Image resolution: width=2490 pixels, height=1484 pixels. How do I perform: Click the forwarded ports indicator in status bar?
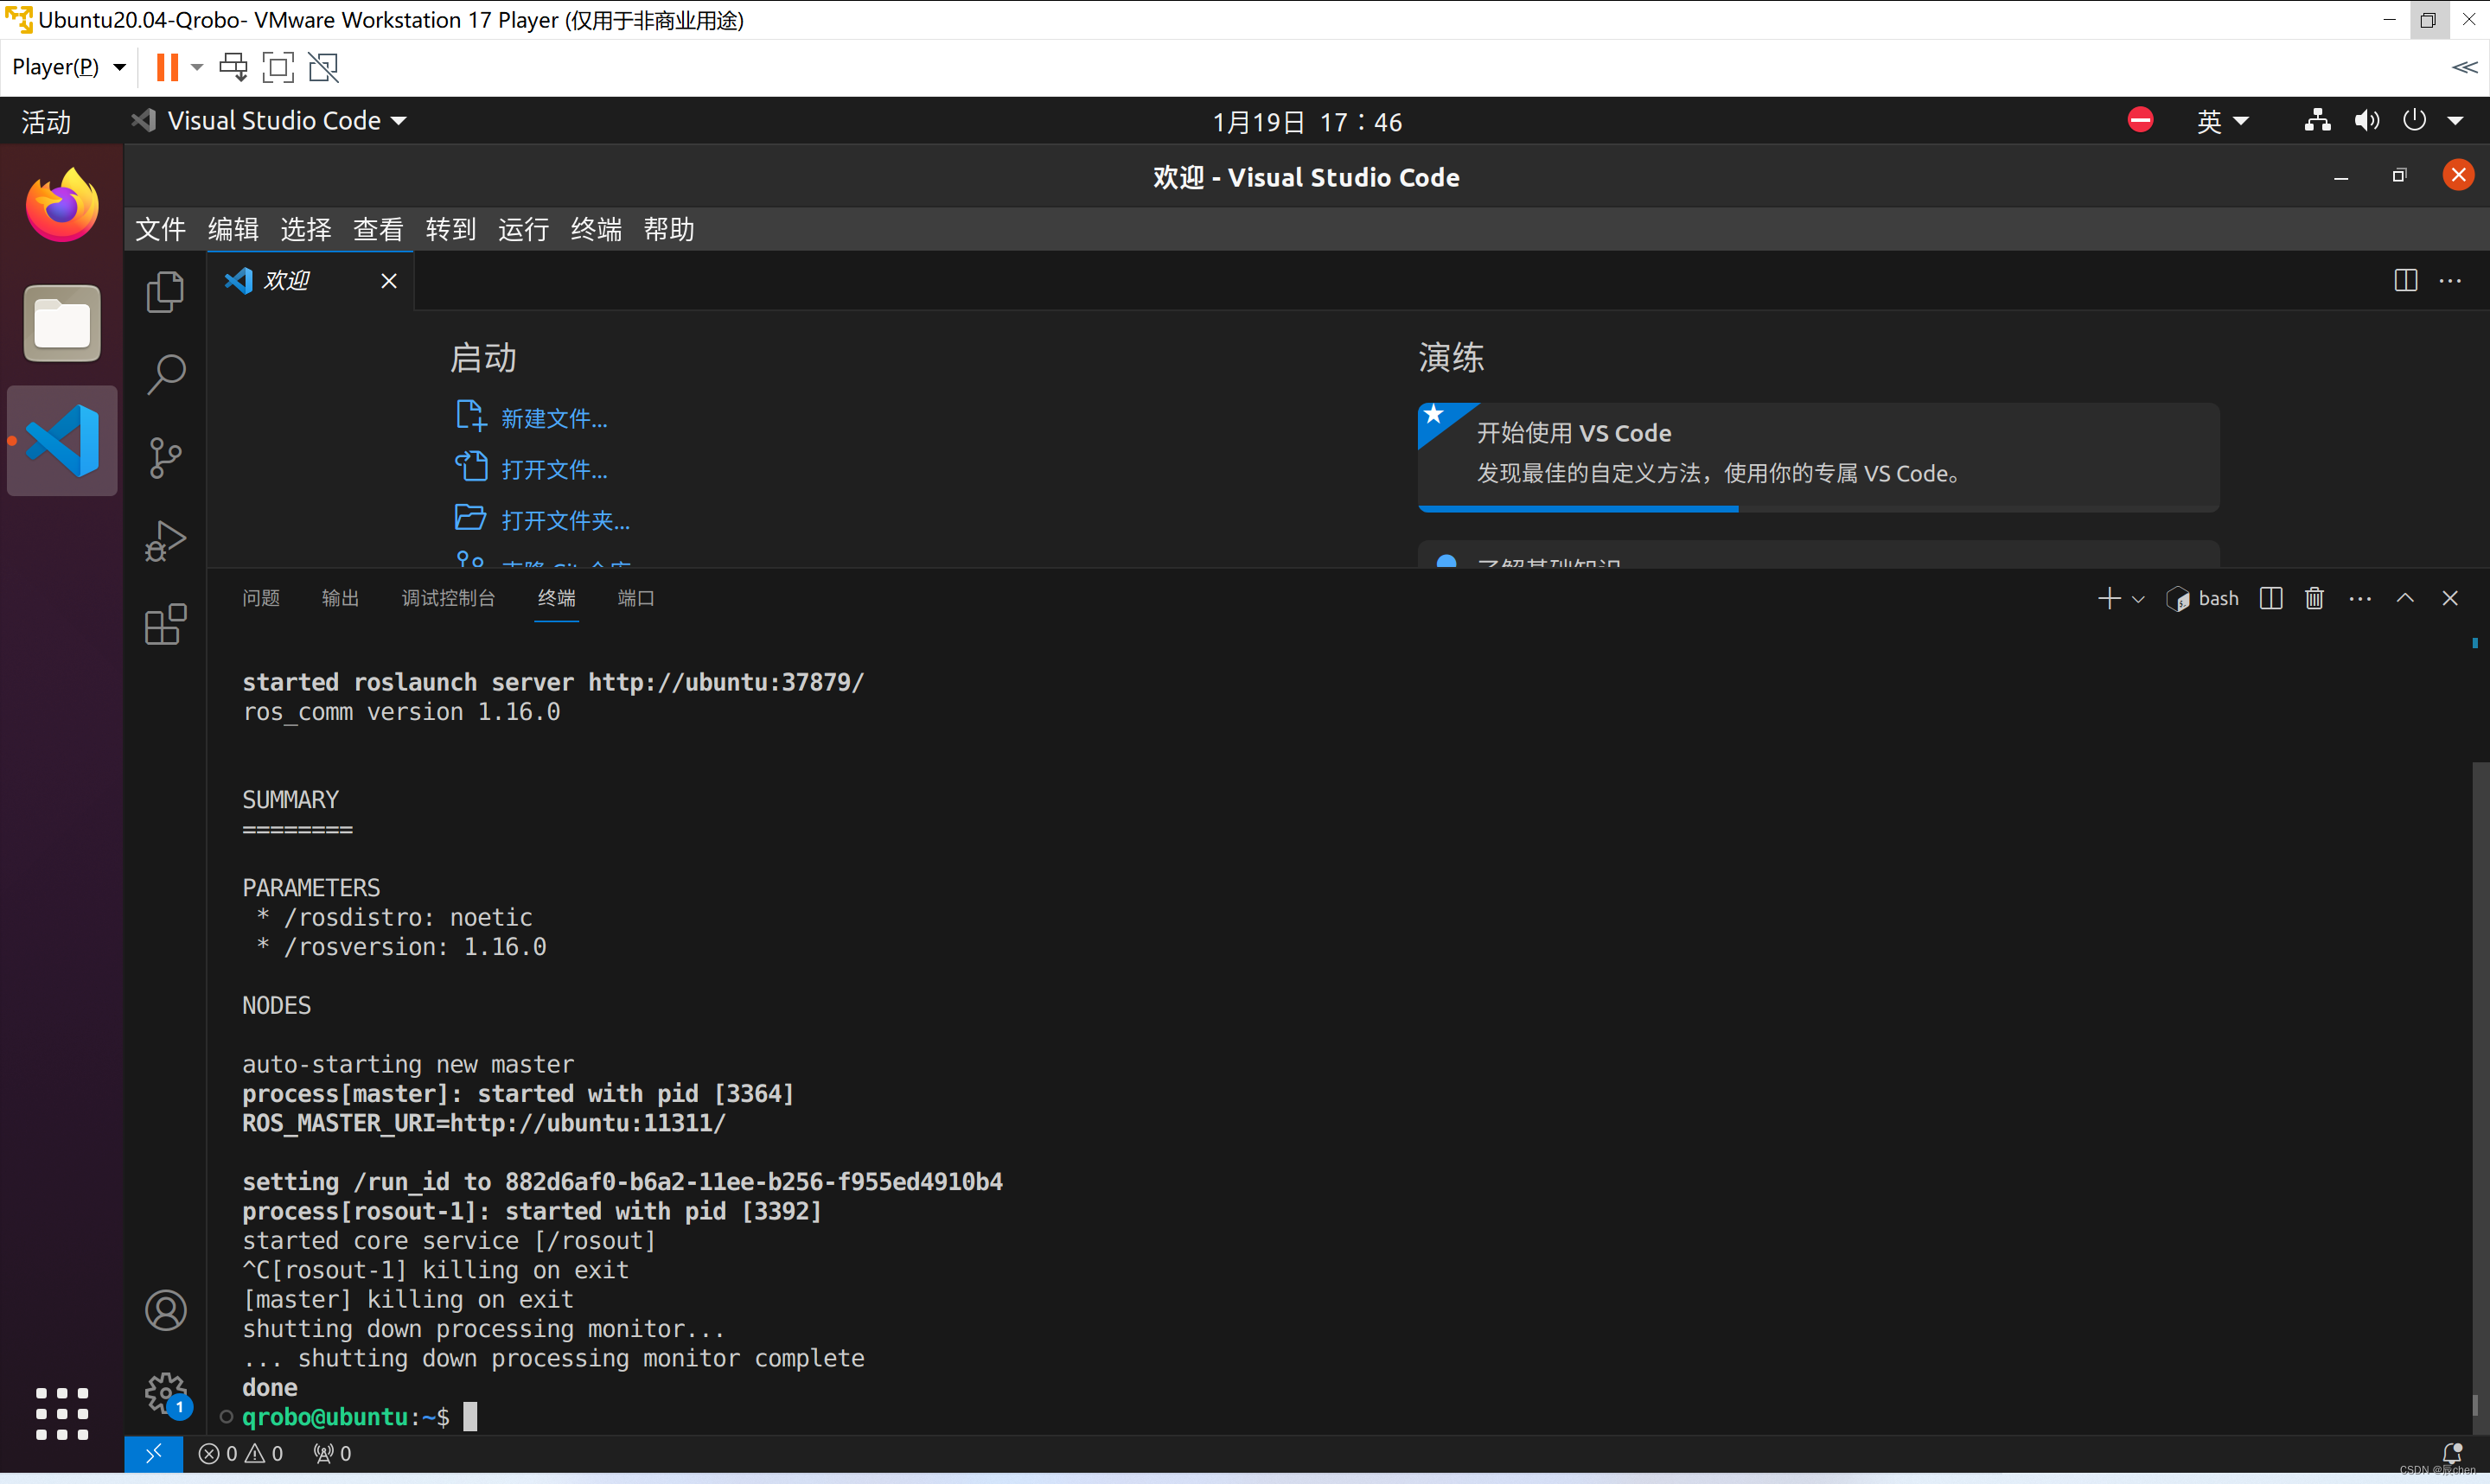tap(332, 1454)
